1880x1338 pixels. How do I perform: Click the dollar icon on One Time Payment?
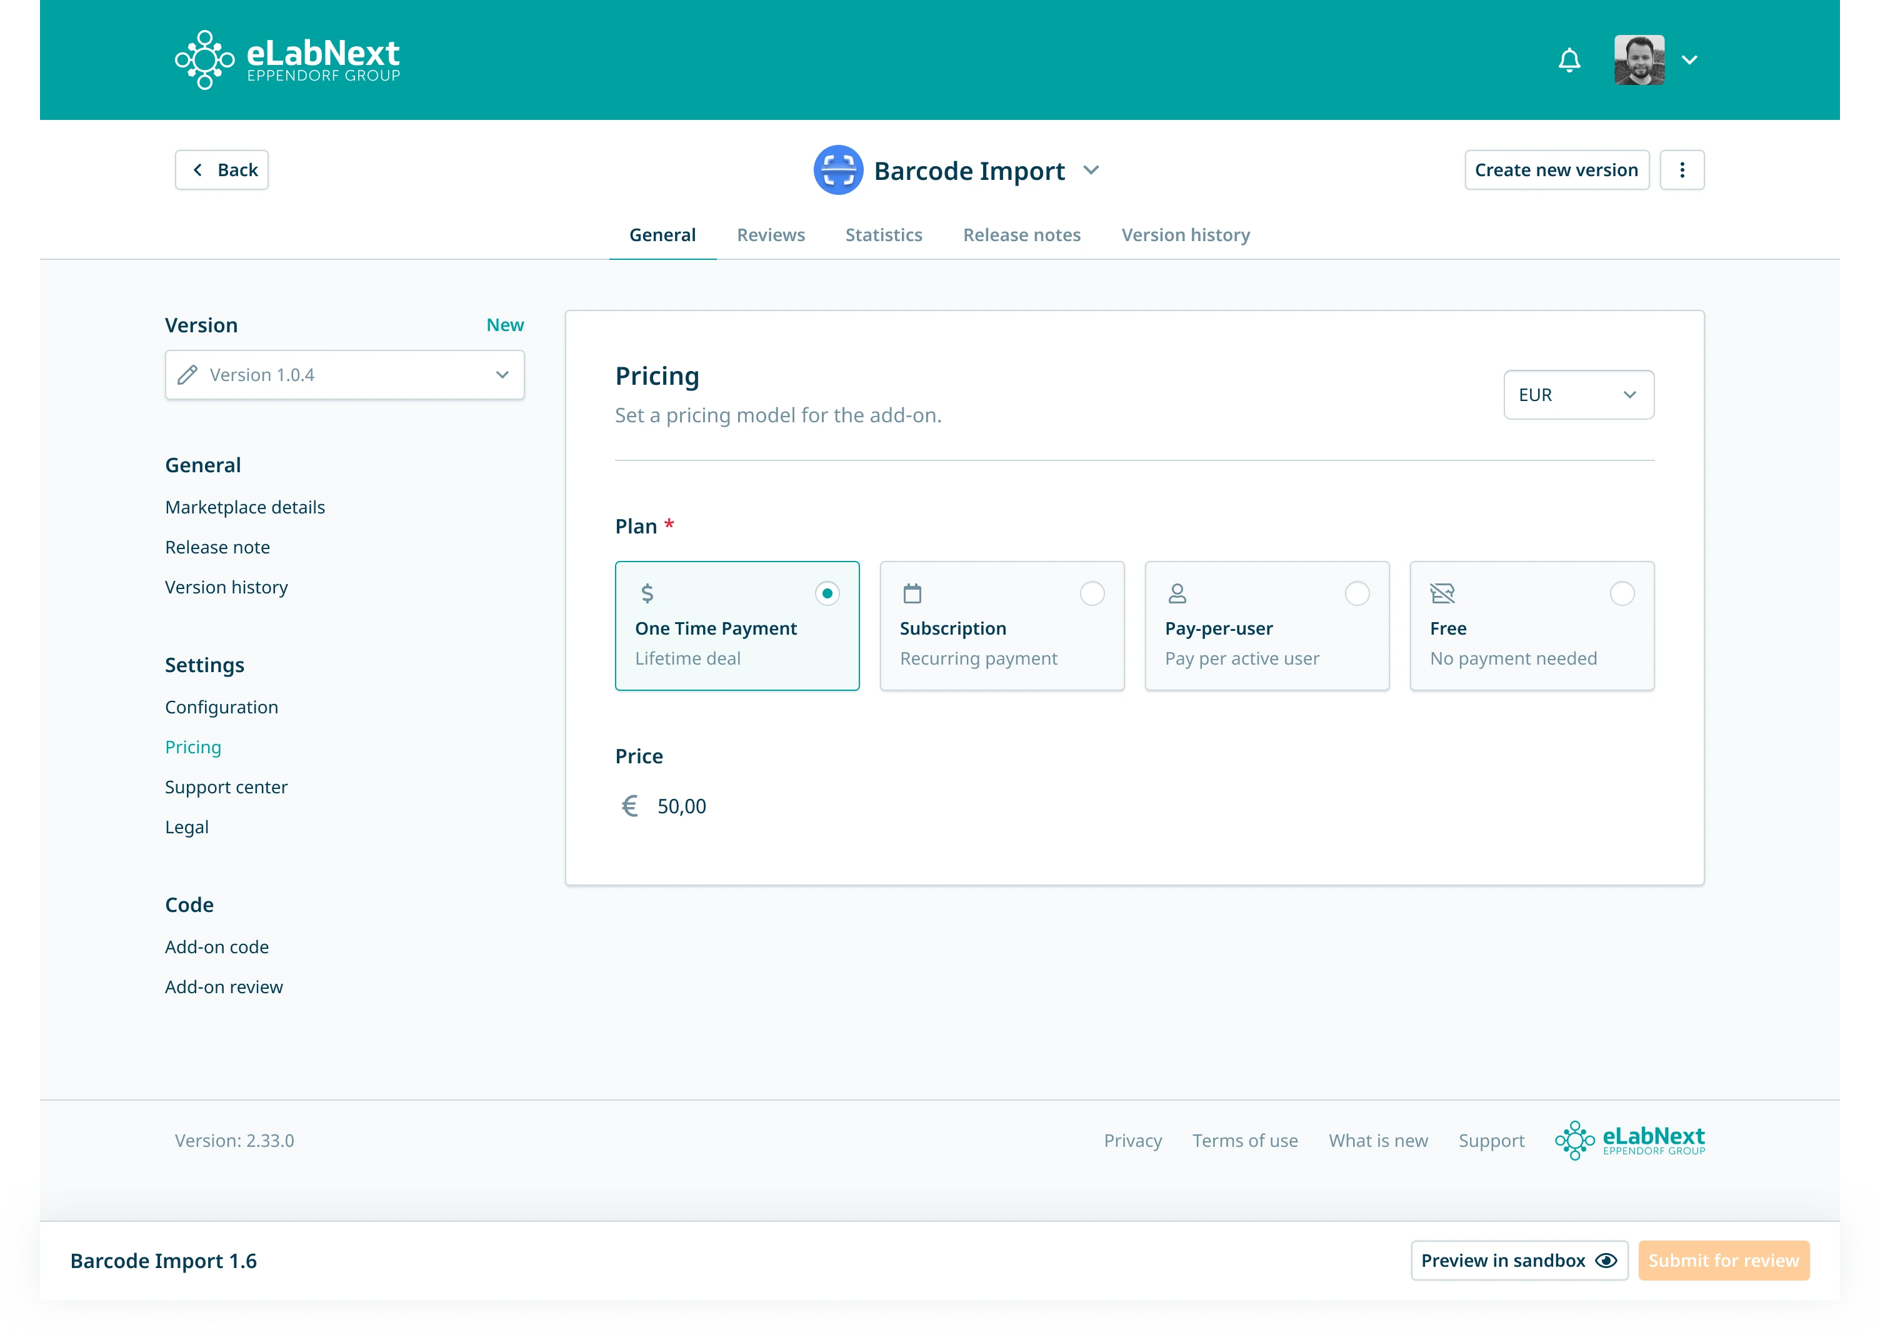pyautogui.click(x=647, y=593)
